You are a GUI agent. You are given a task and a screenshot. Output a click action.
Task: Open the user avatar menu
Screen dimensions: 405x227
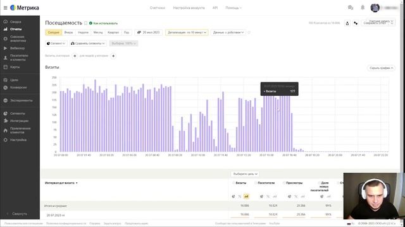[x=375, y=8]
